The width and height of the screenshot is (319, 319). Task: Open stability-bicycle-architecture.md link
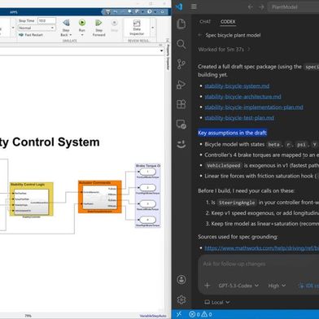point(243,97)
